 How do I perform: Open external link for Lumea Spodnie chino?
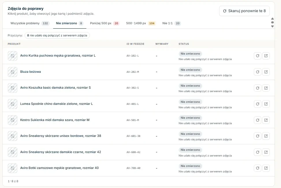266,104
